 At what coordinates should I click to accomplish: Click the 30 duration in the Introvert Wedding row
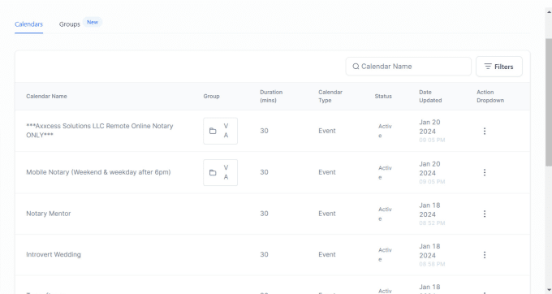[x=264, y=254]
